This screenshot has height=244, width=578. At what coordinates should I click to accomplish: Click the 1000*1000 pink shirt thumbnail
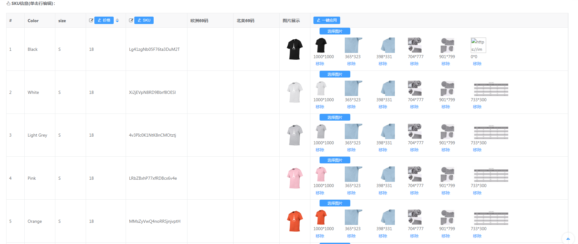coord(321,174)
